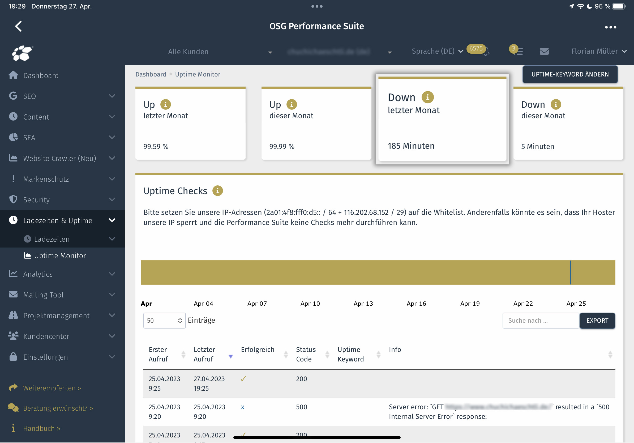Open Handbuch link

42,428
